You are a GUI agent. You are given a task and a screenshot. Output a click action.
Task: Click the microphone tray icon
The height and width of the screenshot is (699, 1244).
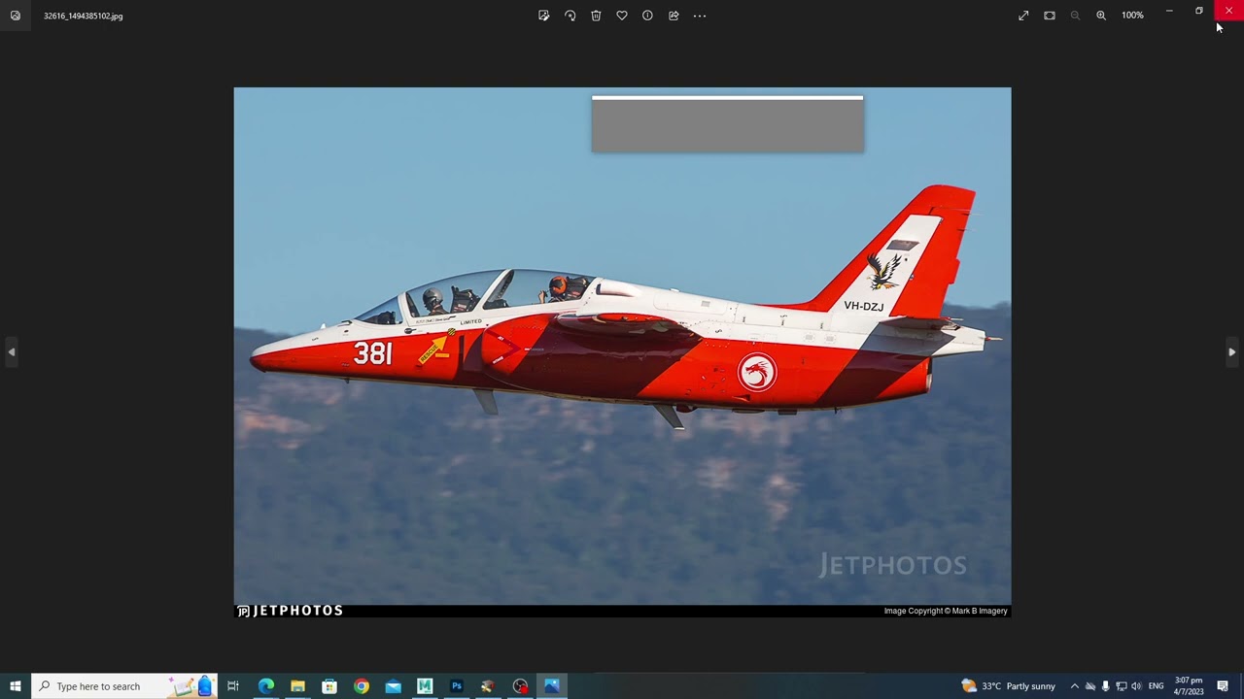tap(1105, 686)
